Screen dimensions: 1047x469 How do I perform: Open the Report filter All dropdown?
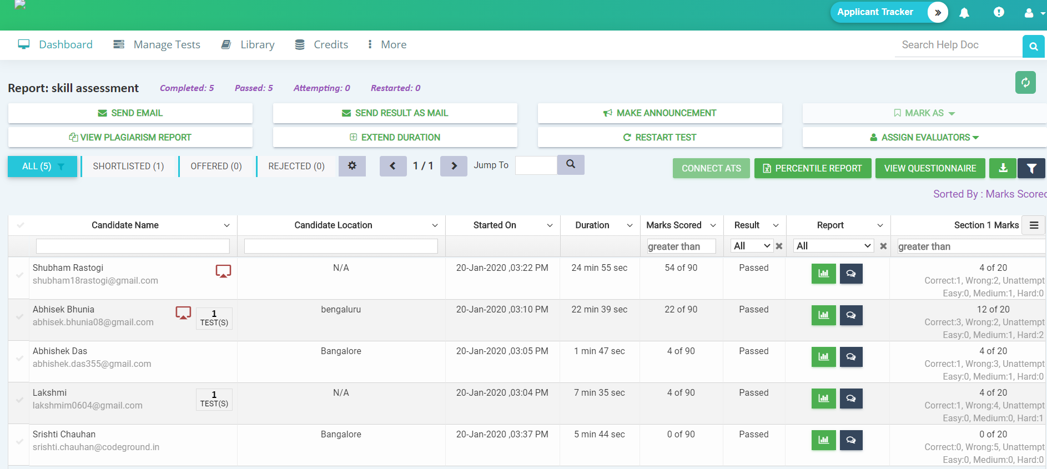834,246
